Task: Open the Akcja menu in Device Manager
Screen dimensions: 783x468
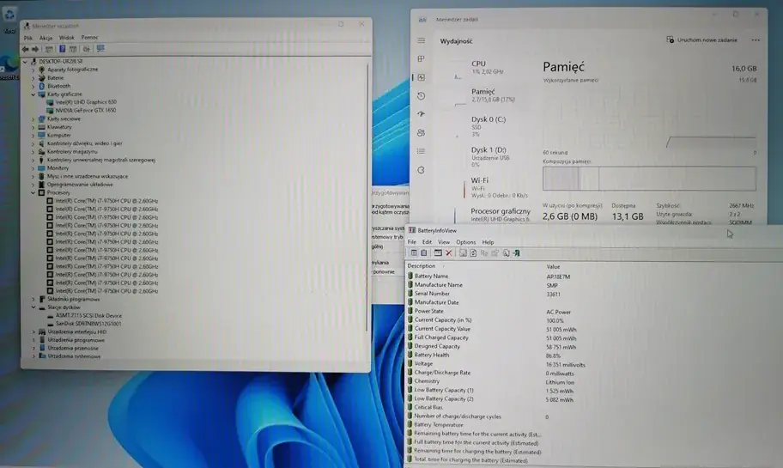Action: click(x=46, y=38)
